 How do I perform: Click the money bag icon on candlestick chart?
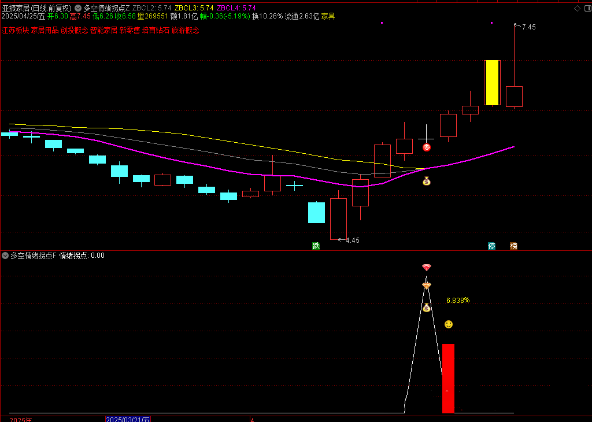(x=427, y=181)
